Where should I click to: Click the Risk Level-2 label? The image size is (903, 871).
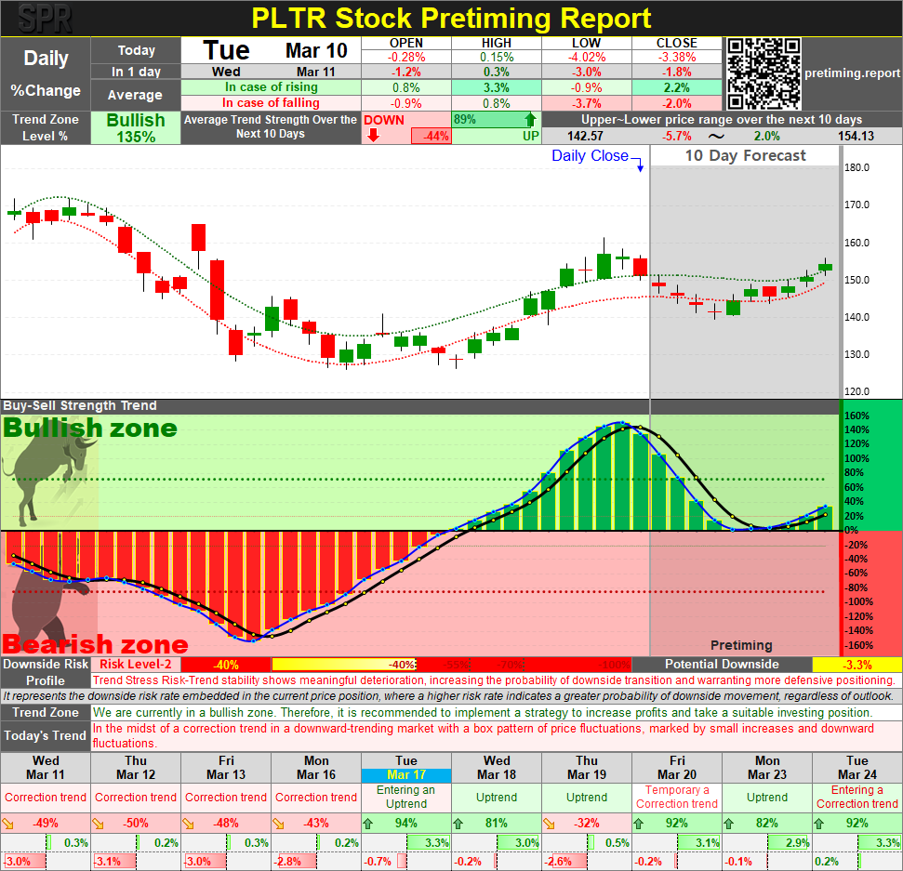[x=136, y=664]
